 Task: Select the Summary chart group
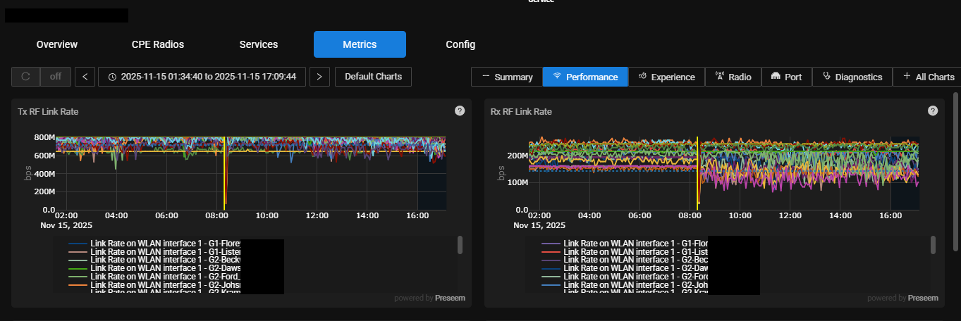[507, 77]
